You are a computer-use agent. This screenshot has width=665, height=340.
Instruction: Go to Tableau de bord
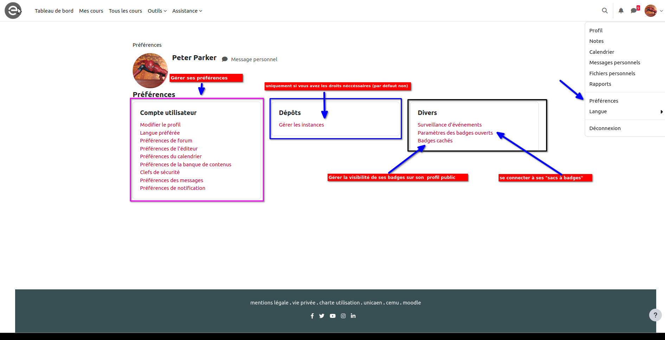54,11
